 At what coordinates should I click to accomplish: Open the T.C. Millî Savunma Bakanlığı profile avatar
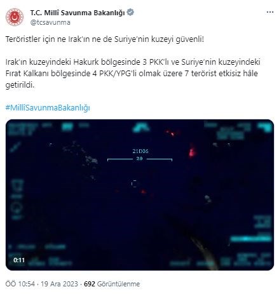(x=15, y=17)
